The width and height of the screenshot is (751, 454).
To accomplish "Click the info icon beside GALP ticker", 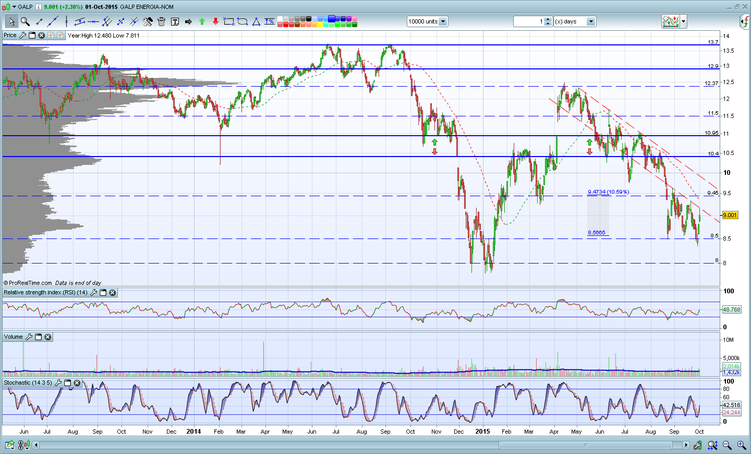I will [x=38, y=7].
